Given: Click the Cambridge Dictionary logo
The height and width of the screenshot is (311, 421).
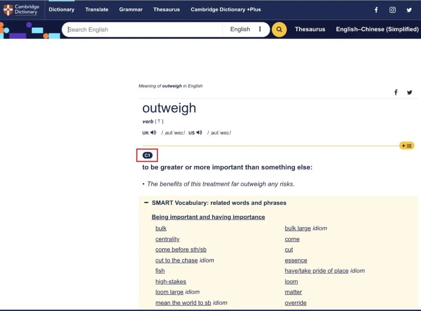Looking at the screenshot, I should coord(22,10).
